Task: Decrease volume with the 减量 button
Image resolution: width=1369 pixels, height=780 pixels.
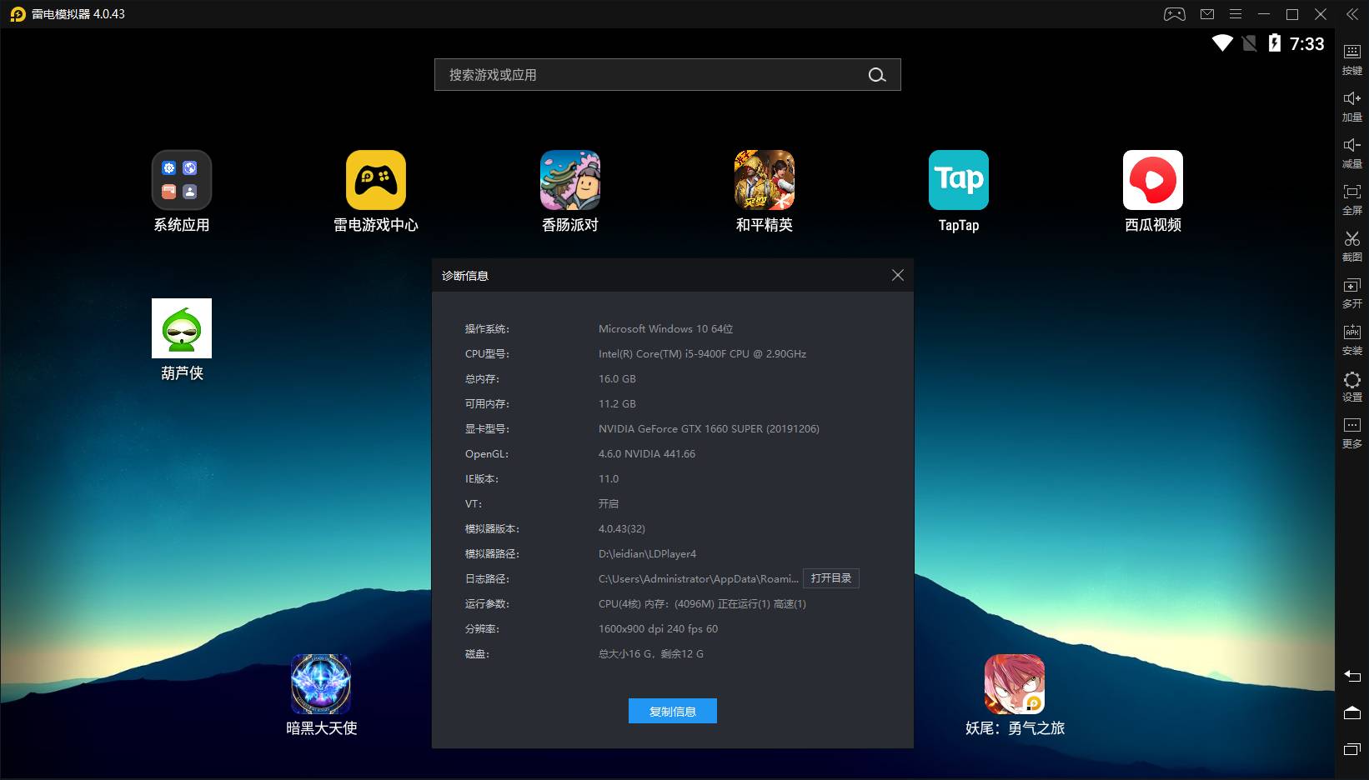Action: 1351,152
